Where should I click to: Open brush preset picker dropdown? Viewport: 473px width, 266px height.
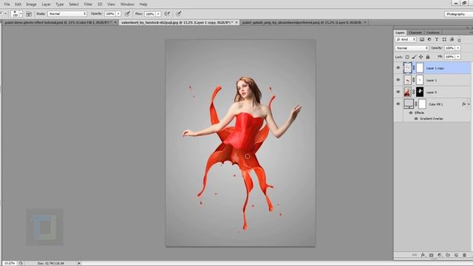[x=21, y=14]
